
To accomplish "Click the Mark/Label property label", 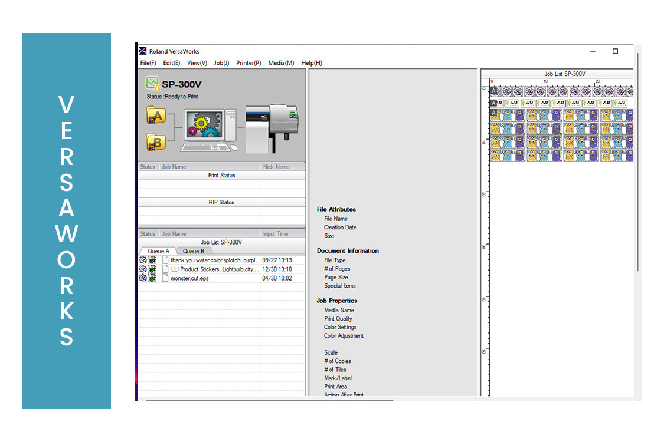I will click(x=338, y=378).
